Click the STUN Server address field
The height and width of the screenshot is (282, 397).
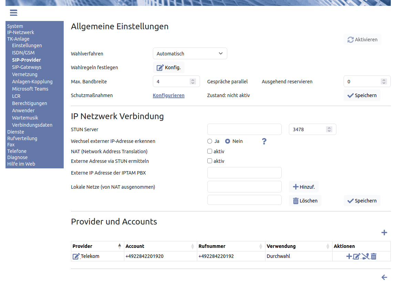244,129
